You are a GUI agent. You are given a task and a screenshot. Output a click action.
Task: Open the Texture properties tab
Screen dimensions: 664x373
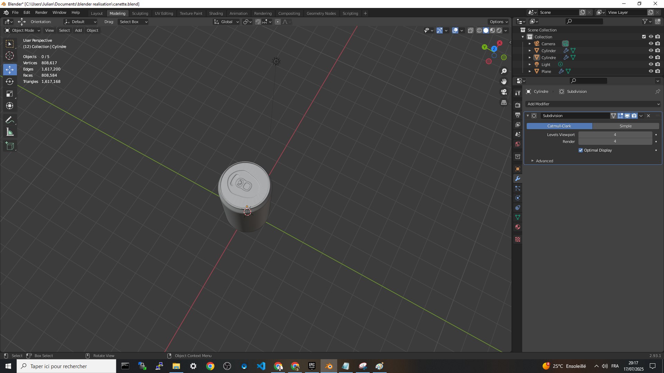pyautogui.click(x=518, y=239)
